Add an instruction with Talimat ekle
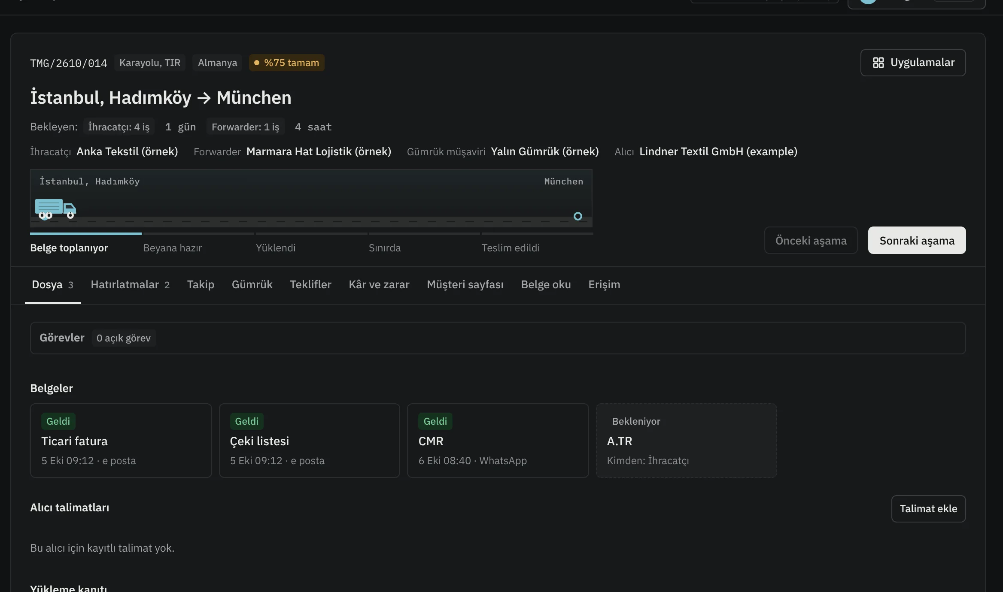 click(928, 509)
